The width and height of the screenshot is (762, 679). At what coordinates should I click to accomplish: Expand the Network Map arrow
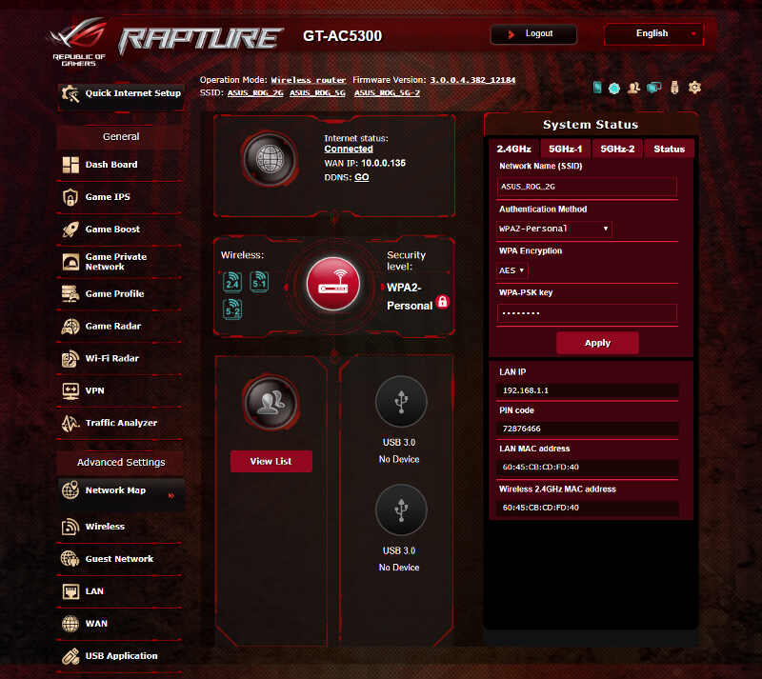tap(171, 496)
